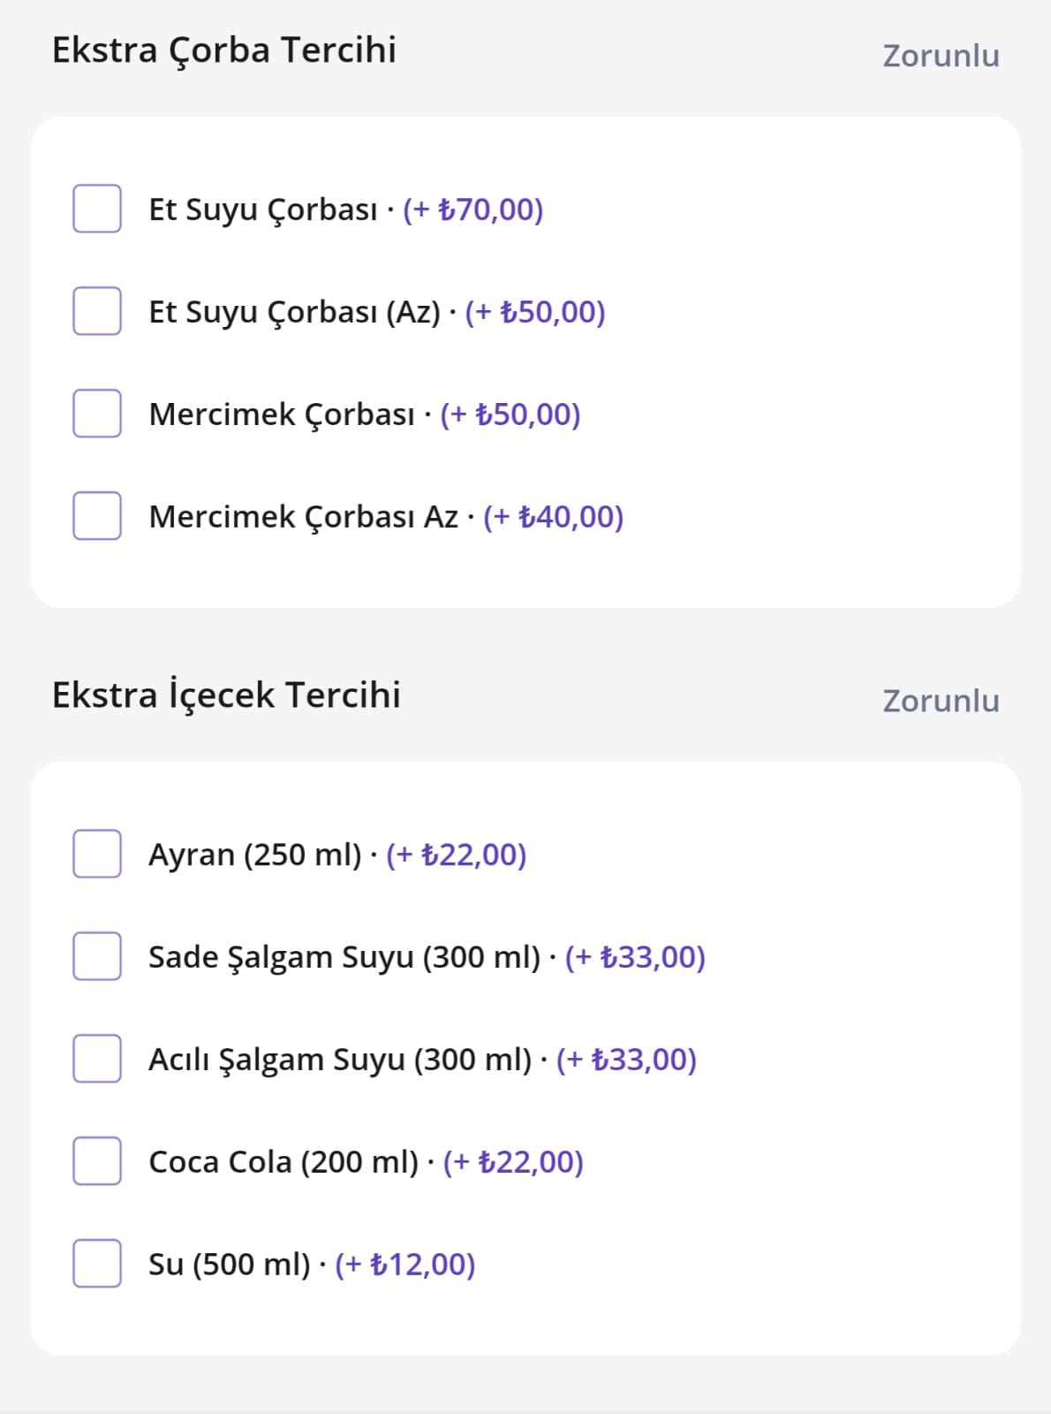This screenshot has height=1414, width=1051.
Task: Click the Ekstra Çorba Tercihi heading
Action: click(x=224, y=50)
